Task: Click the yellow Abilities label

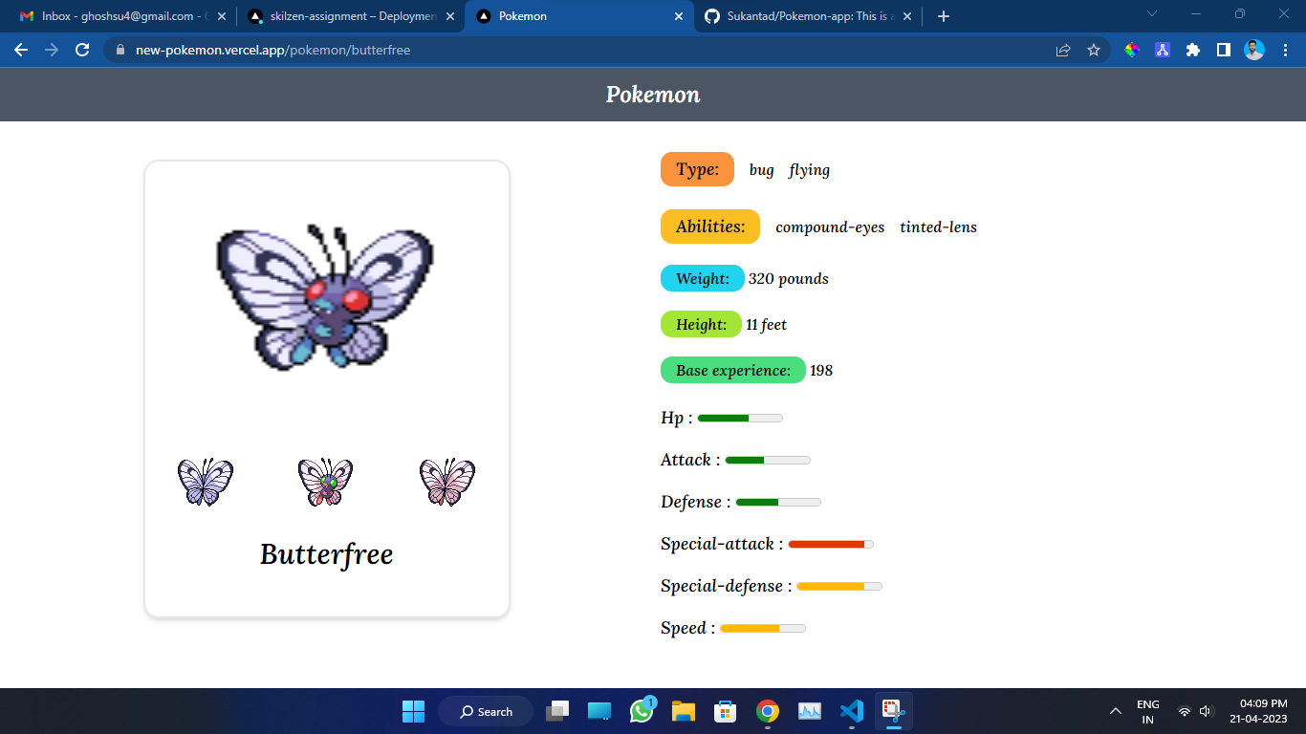Action: [x=710, y=227]
